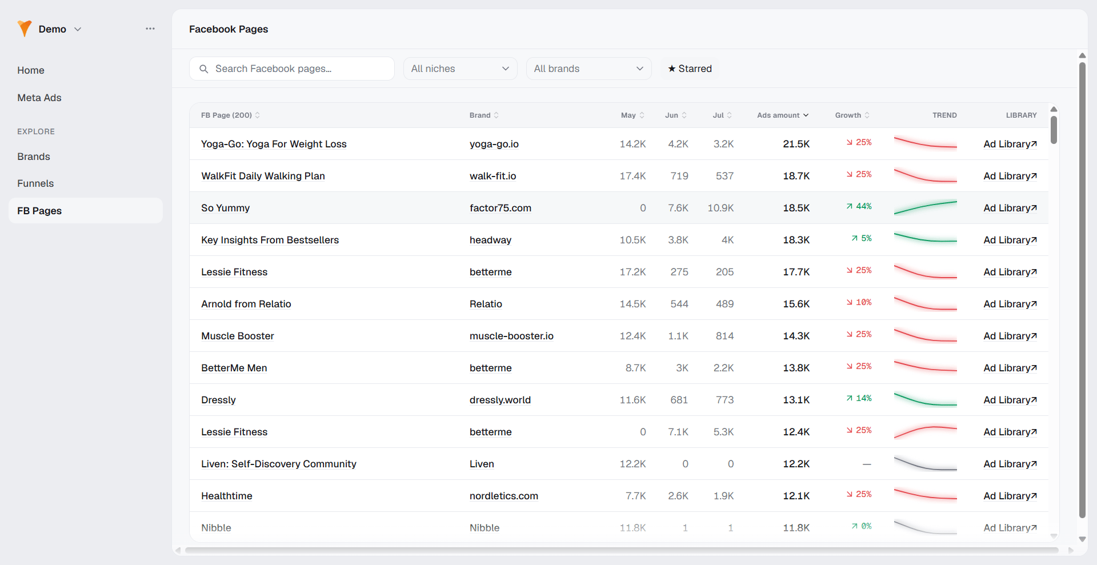Sort table by Brand column
This screenshot has height=565, width=1097.
tap(484, 115)
